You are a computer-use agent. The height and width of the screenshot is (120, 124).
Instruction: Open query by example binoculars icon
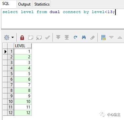tap(84, 37)
